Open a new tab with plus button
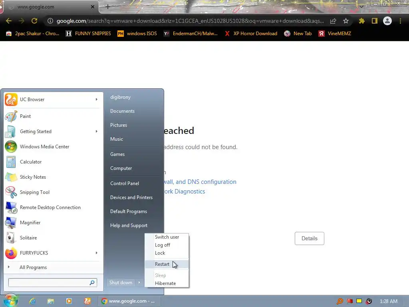This screenshot has height=307, width=409. pyautogui.click(x=108, y=7)
